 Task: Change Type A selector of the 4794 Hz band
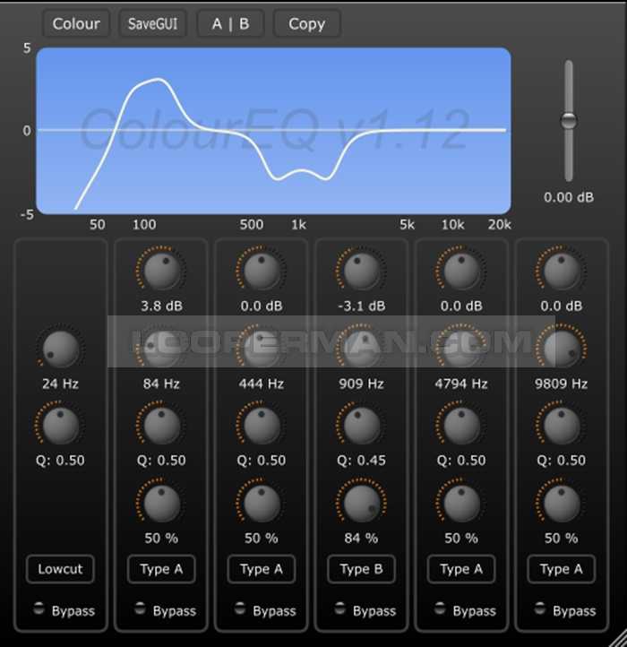(461, 569)
